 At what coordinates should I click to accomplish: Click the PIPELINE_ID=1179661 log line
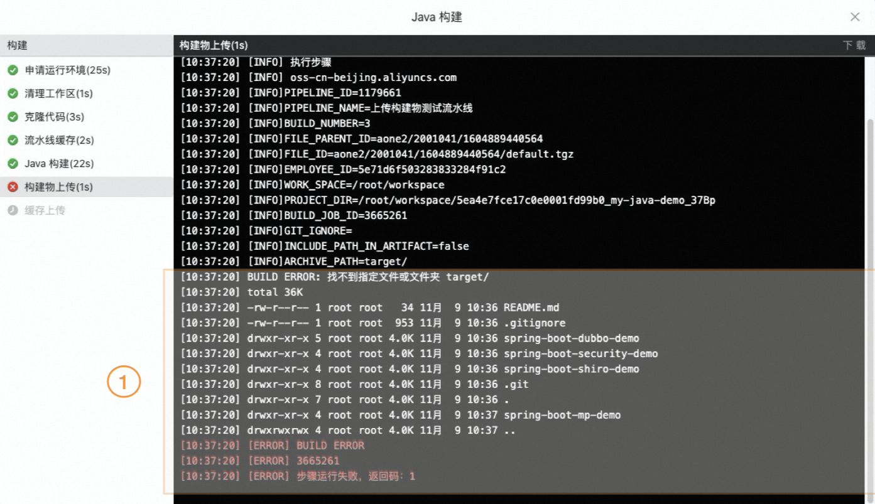pos(291,93)
